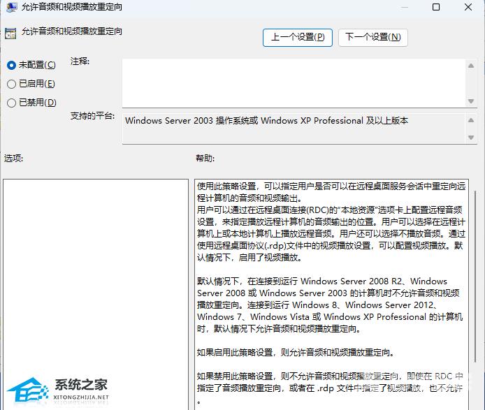Choose the 已禁用 radio option

tap(11, 103)
